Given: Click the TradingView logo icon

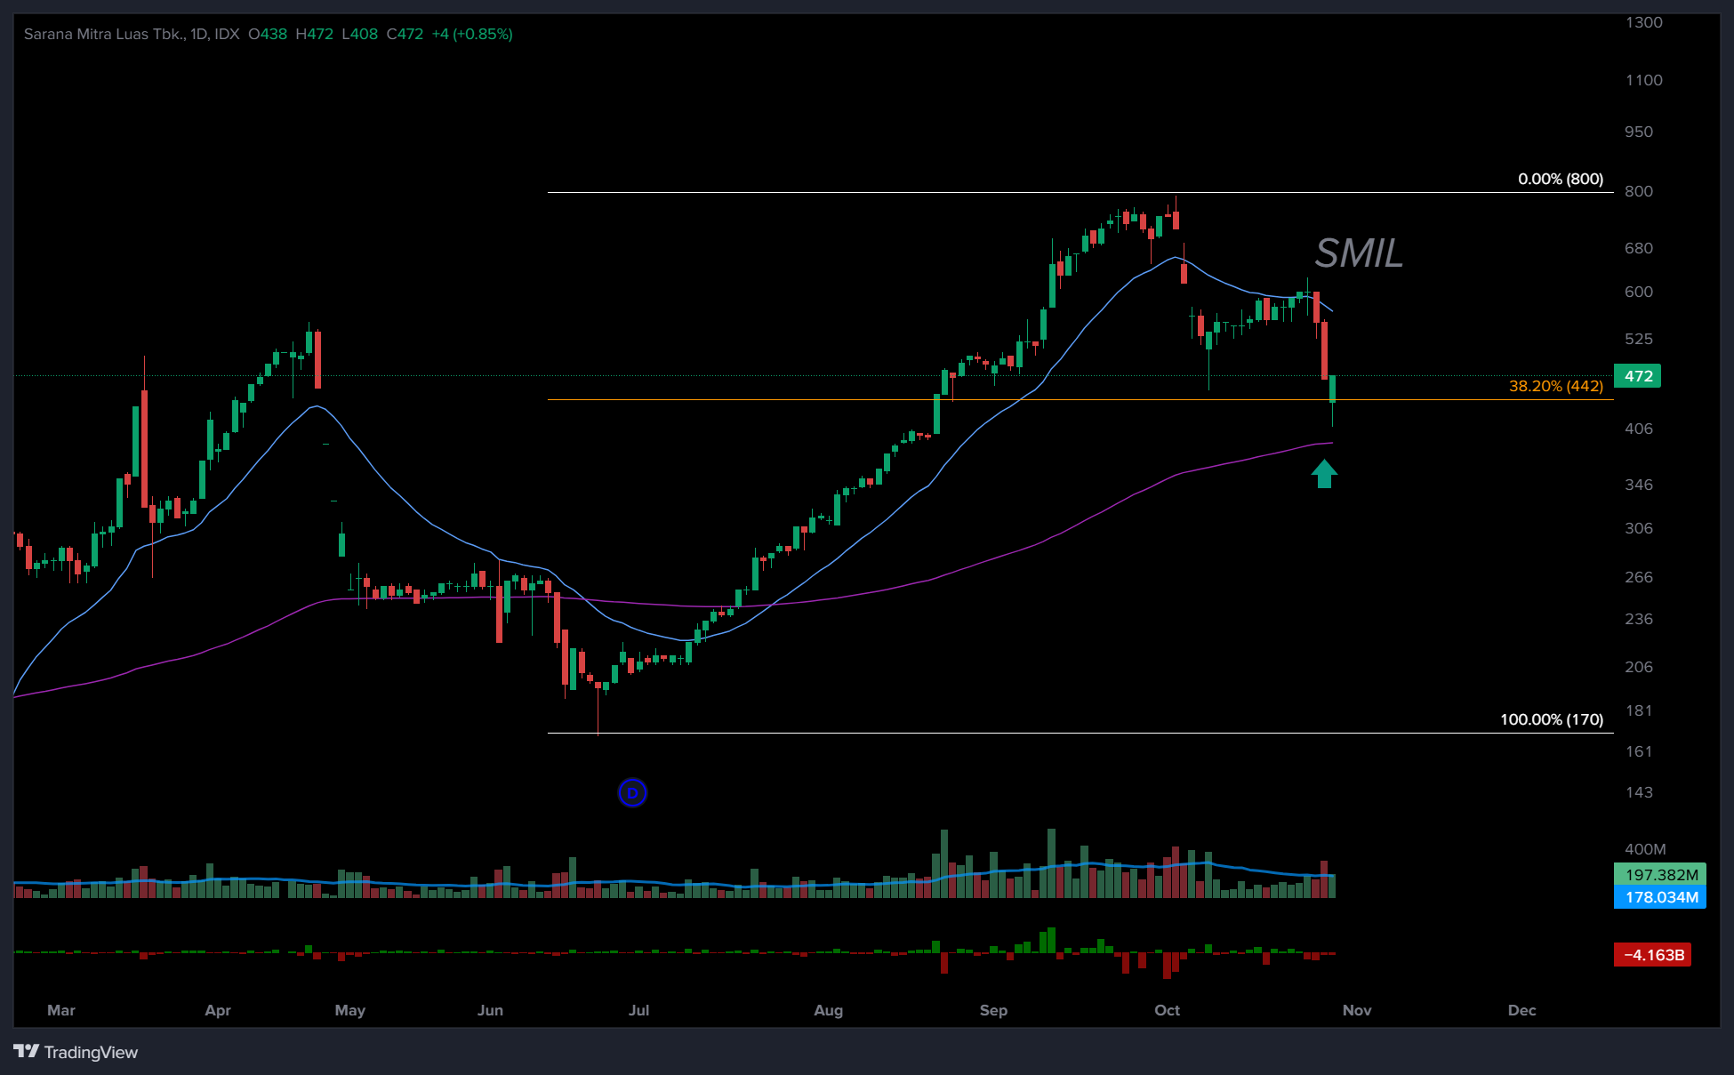Looking at the screenshot, I should [26, 1051].
